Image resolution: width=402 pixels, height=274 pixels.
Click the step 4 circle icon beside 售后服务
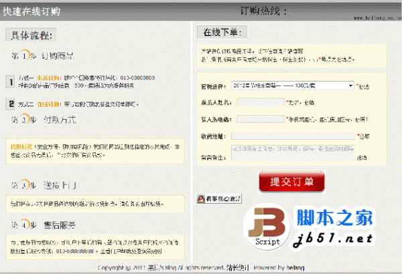point(24,225)
